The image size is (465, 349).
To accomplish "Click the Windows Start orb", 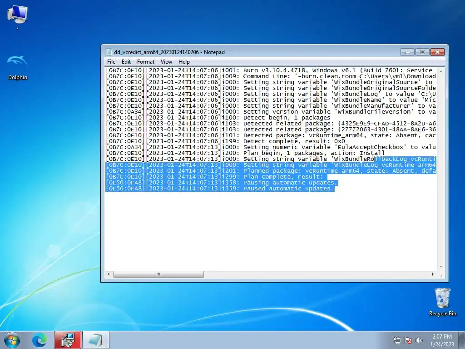I will tap(12, 340).
